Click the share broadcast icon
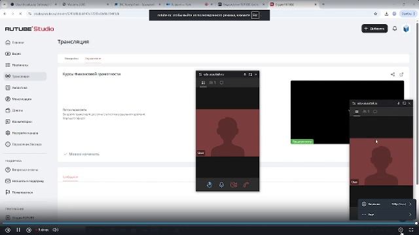 (x=393, y=74)
